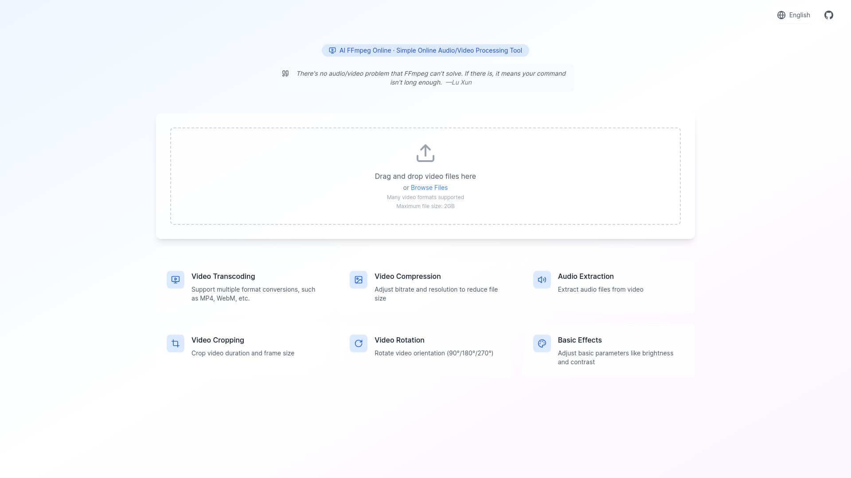851x478 pixels.
Task: Click the quotation mark icon
Action: coord(285,73)
